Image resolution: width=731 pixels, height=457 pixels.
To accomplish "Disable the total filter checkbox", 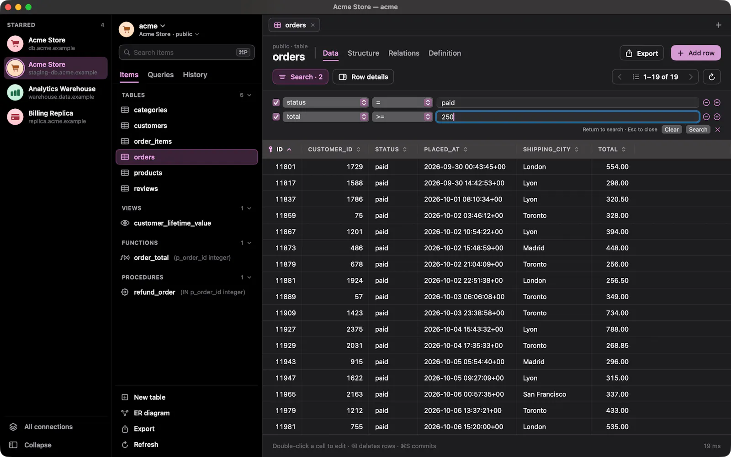I will pyautogui.click(x=276, y=117).
